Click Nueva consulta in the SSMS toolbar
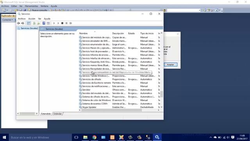The height and width of the screenshot is (141, 250). (x=38, y=10)
